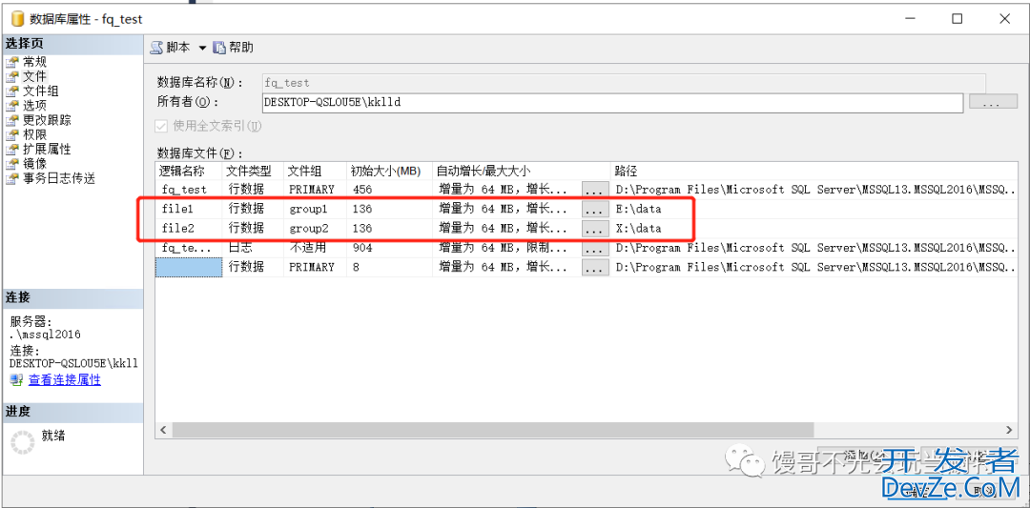This screenshot has width=1030, height=508.
Task: Select the file2 logical name cell
Action: (189, 229)
